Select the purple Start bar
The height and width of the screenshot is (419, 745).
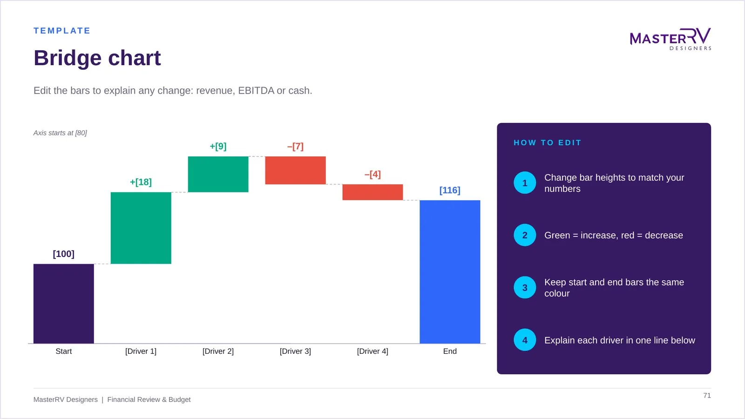pyautogui.click(x=64, y=304)
